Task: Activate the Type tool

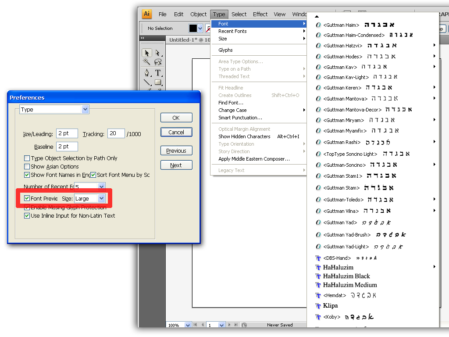Action: (158, 73)
